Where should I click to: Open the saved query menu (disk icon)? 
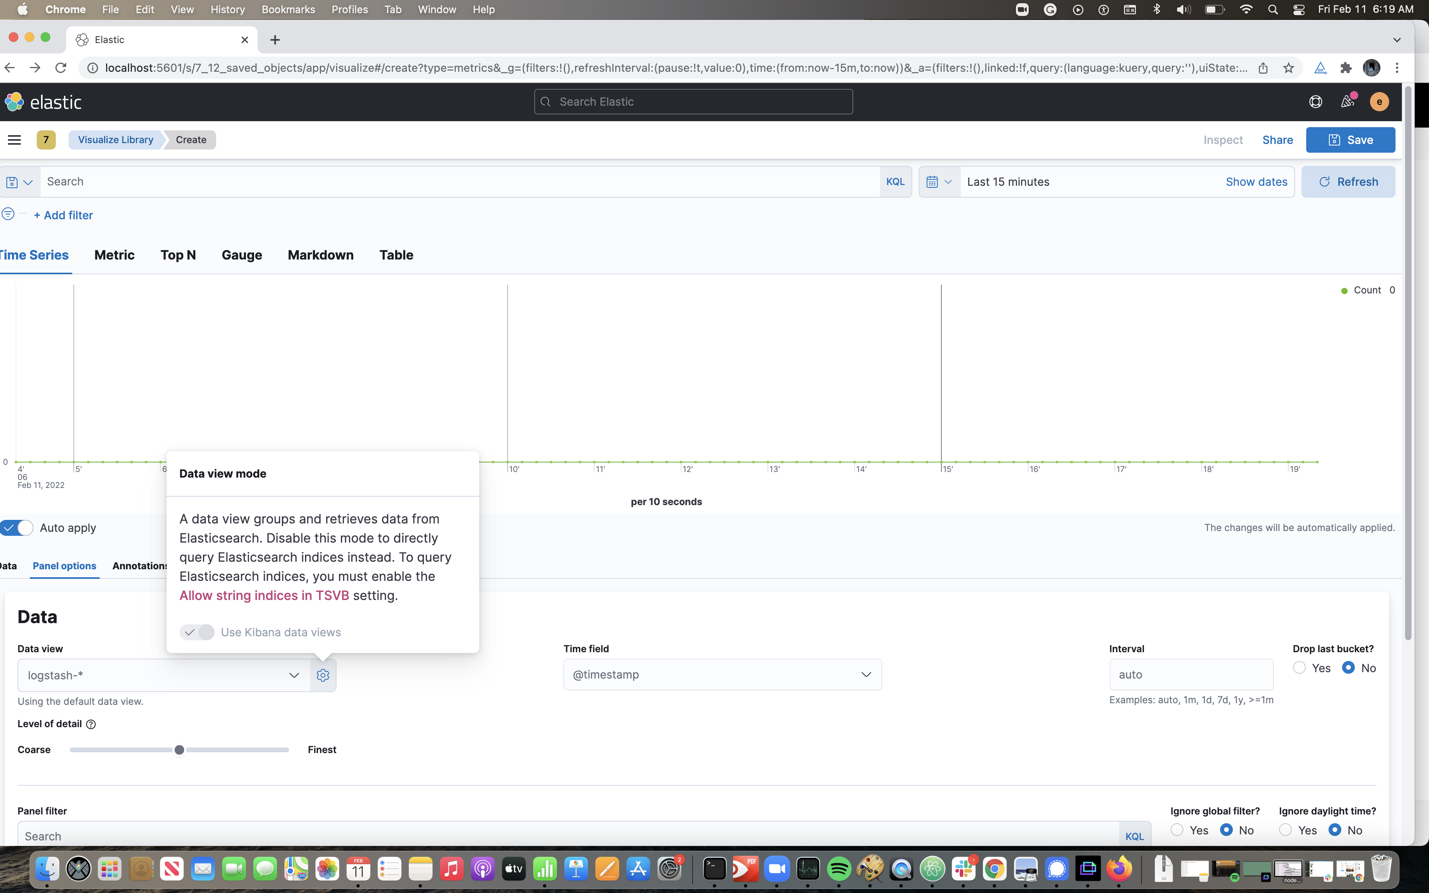(x=11, y=182)
